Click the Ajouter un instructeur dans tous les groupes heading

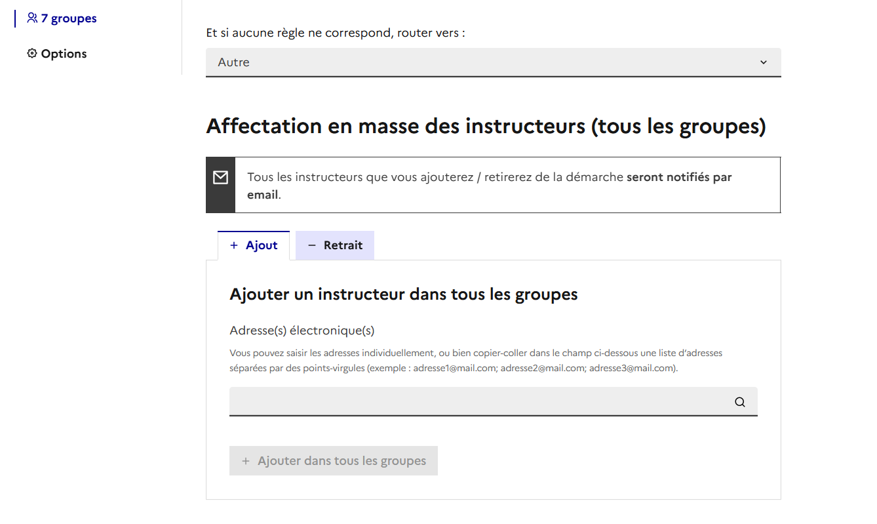[403, 294]
